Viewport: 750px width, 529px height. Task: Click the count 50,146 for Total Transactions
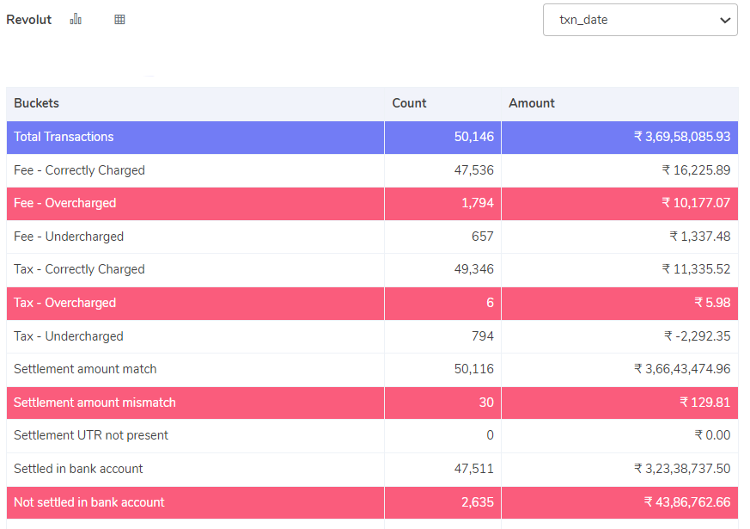473,137
